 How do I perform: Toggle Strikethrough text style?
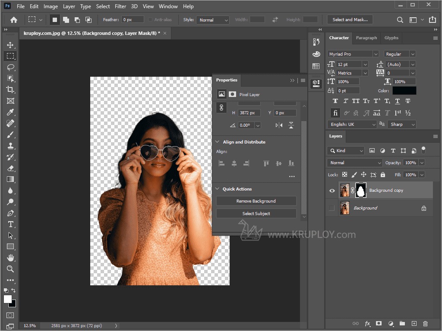407,101
